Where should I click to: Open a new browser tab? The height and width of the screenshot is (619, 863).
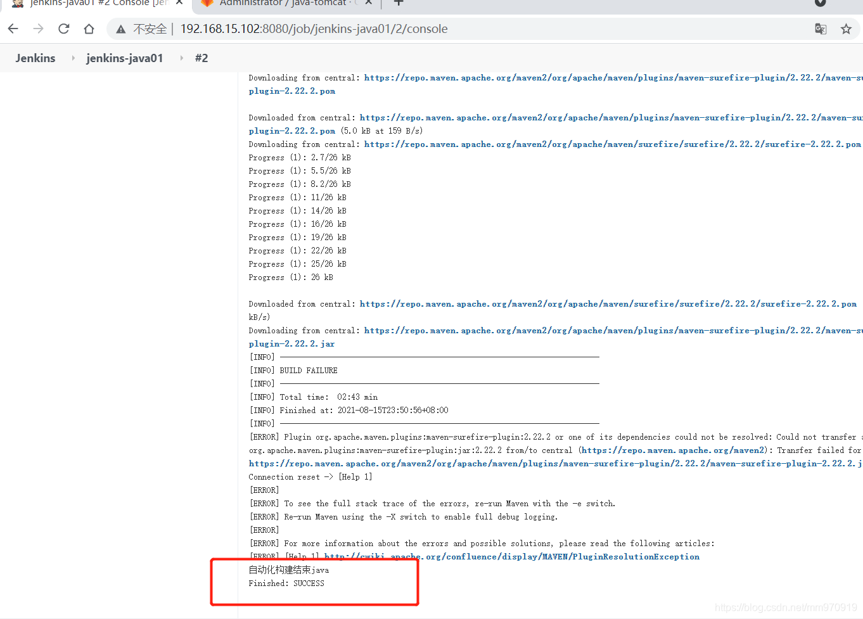click(x=399, y=3)
